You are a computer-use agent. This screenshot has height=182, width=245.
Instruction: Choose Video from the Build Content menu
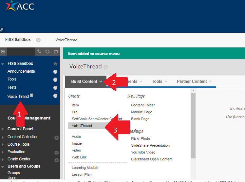[76, 150]
